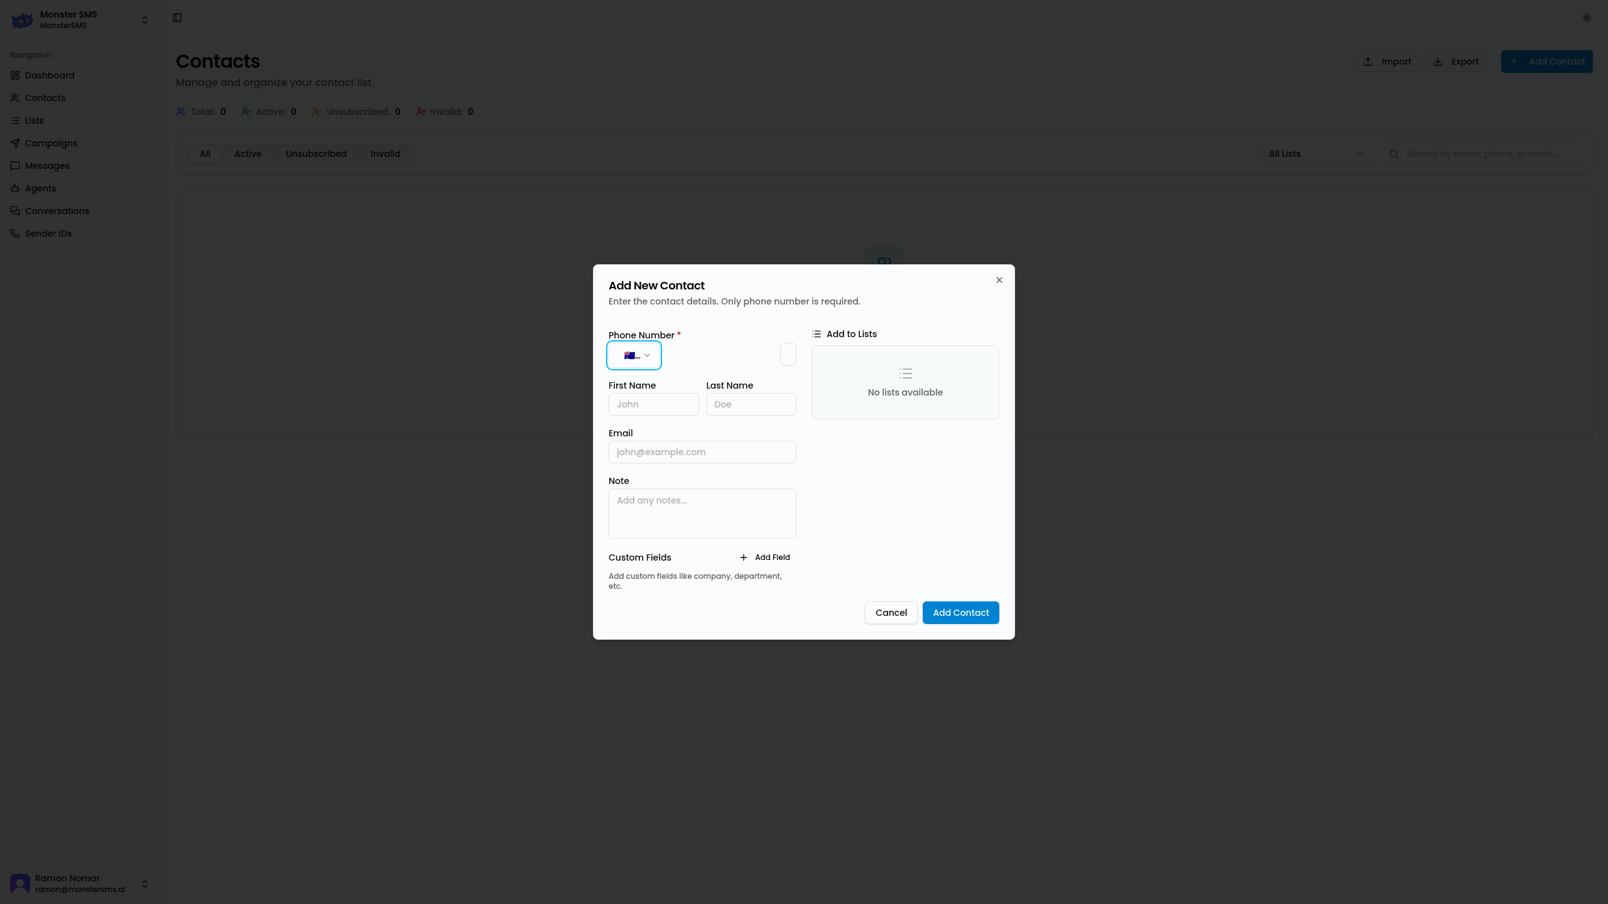Click the Campaigns paper plane icon
1608x904 pixels.
[15, 143]
